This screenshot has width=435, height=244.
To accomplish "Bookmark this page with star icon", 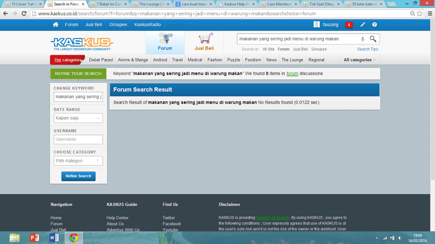I will point(420,14).
